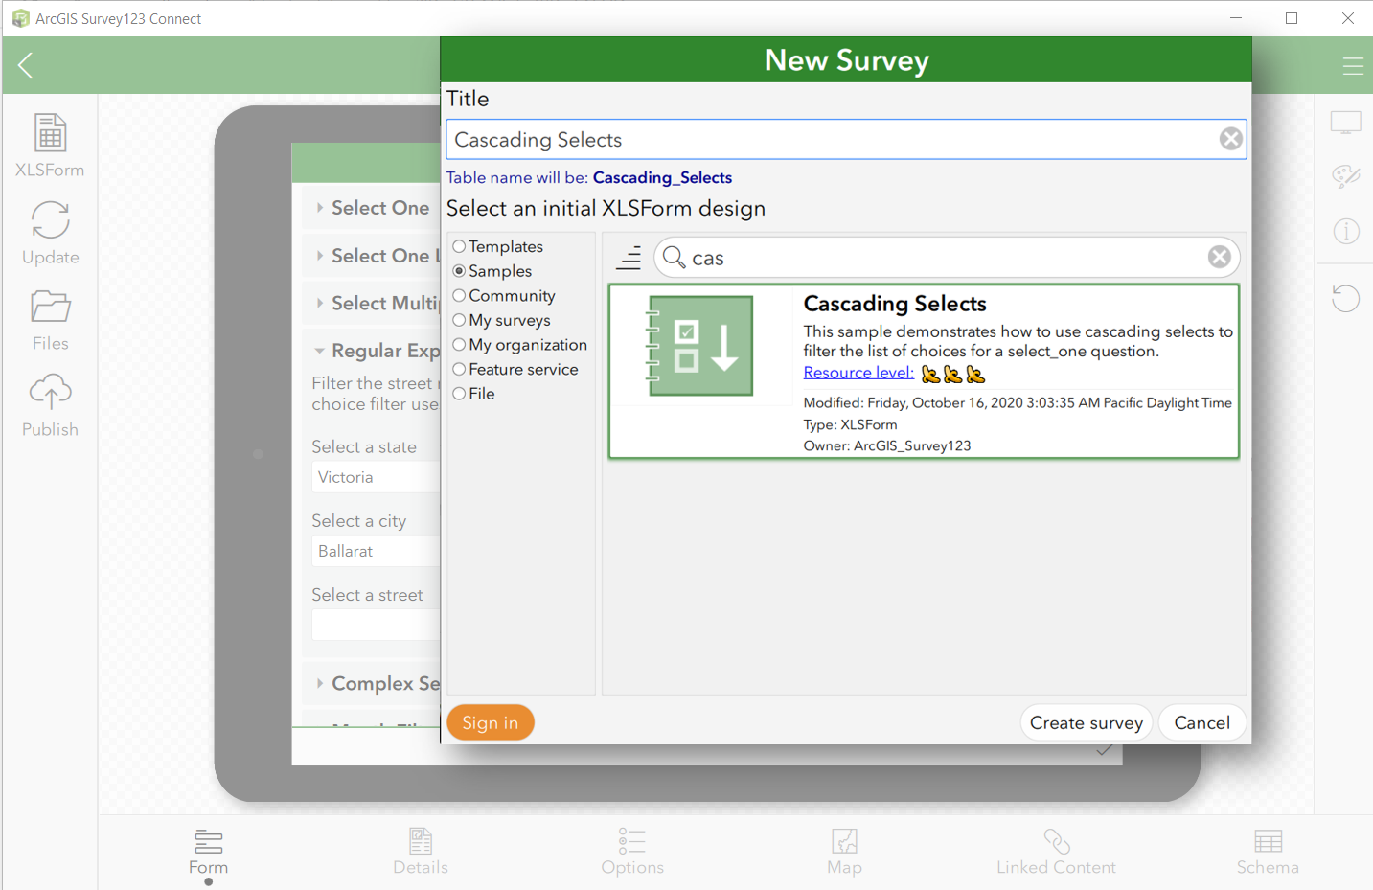This screenshot has width=1373, height=890.
Task: Select the Feature service radio button
Action: pyautogui.click(x=459, y=369)
